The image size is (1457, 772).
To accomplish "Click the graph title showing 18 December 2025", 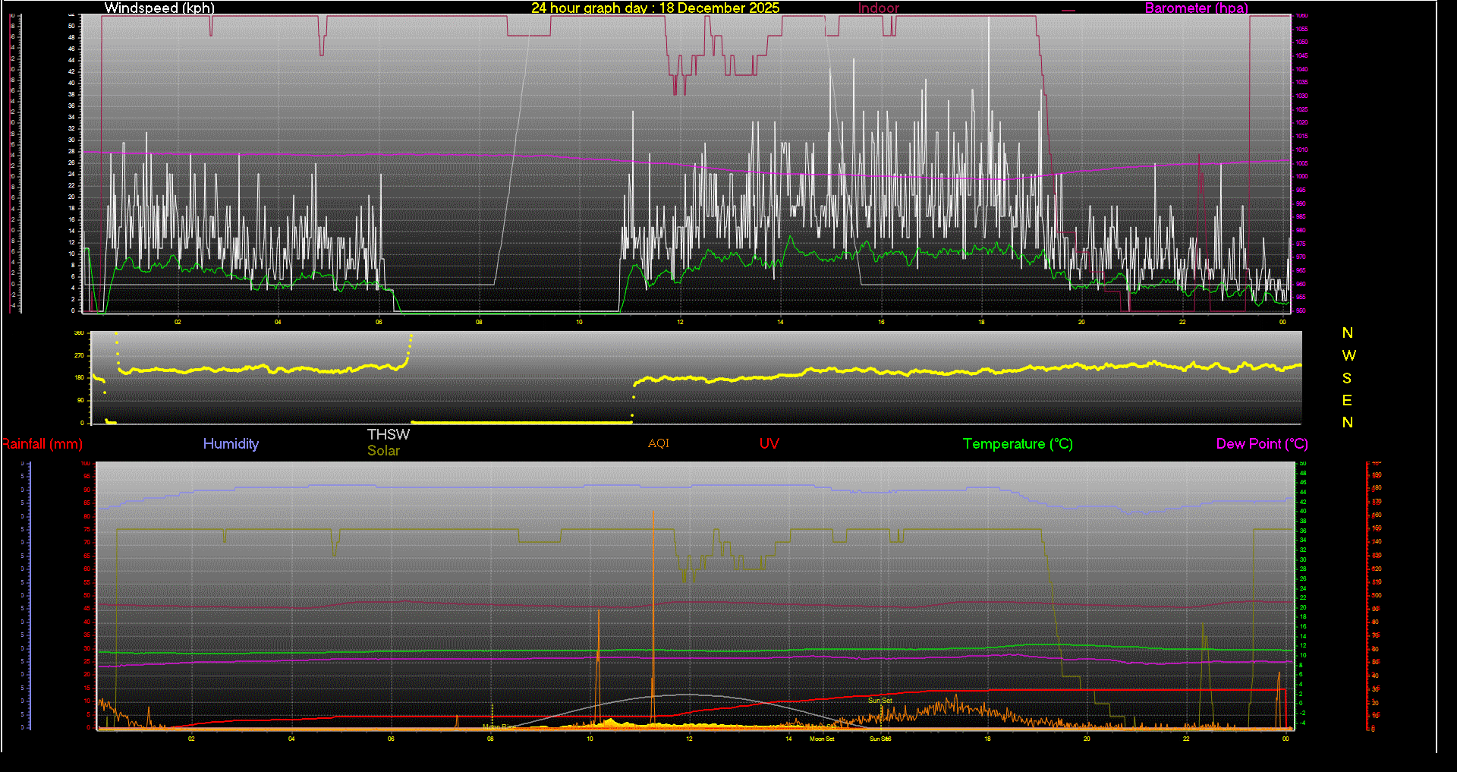I will (x=656, y=8).
